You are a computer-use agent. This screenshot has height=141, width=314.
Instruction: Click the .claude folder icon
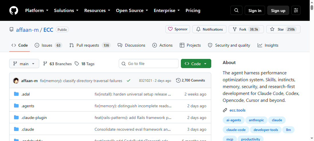(x=16, y=129)
